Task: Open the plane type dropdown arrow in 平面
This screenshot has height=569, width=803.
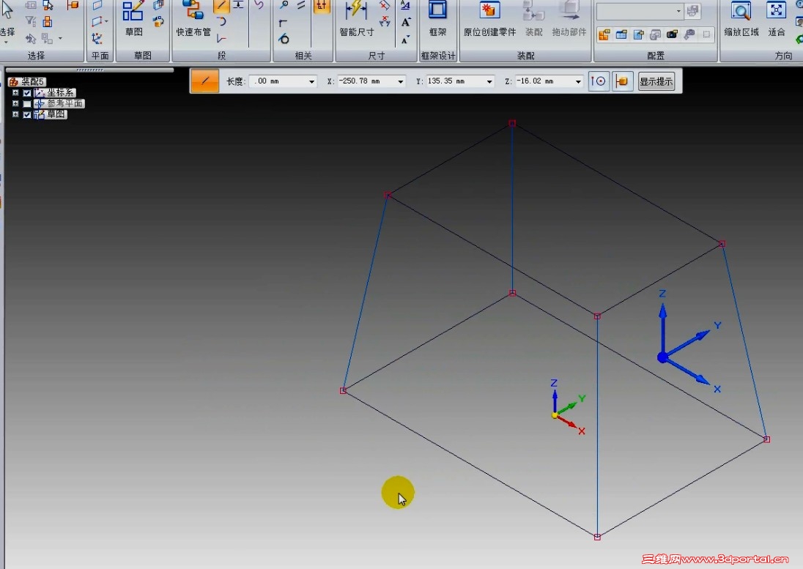Action: coord(106,21)
